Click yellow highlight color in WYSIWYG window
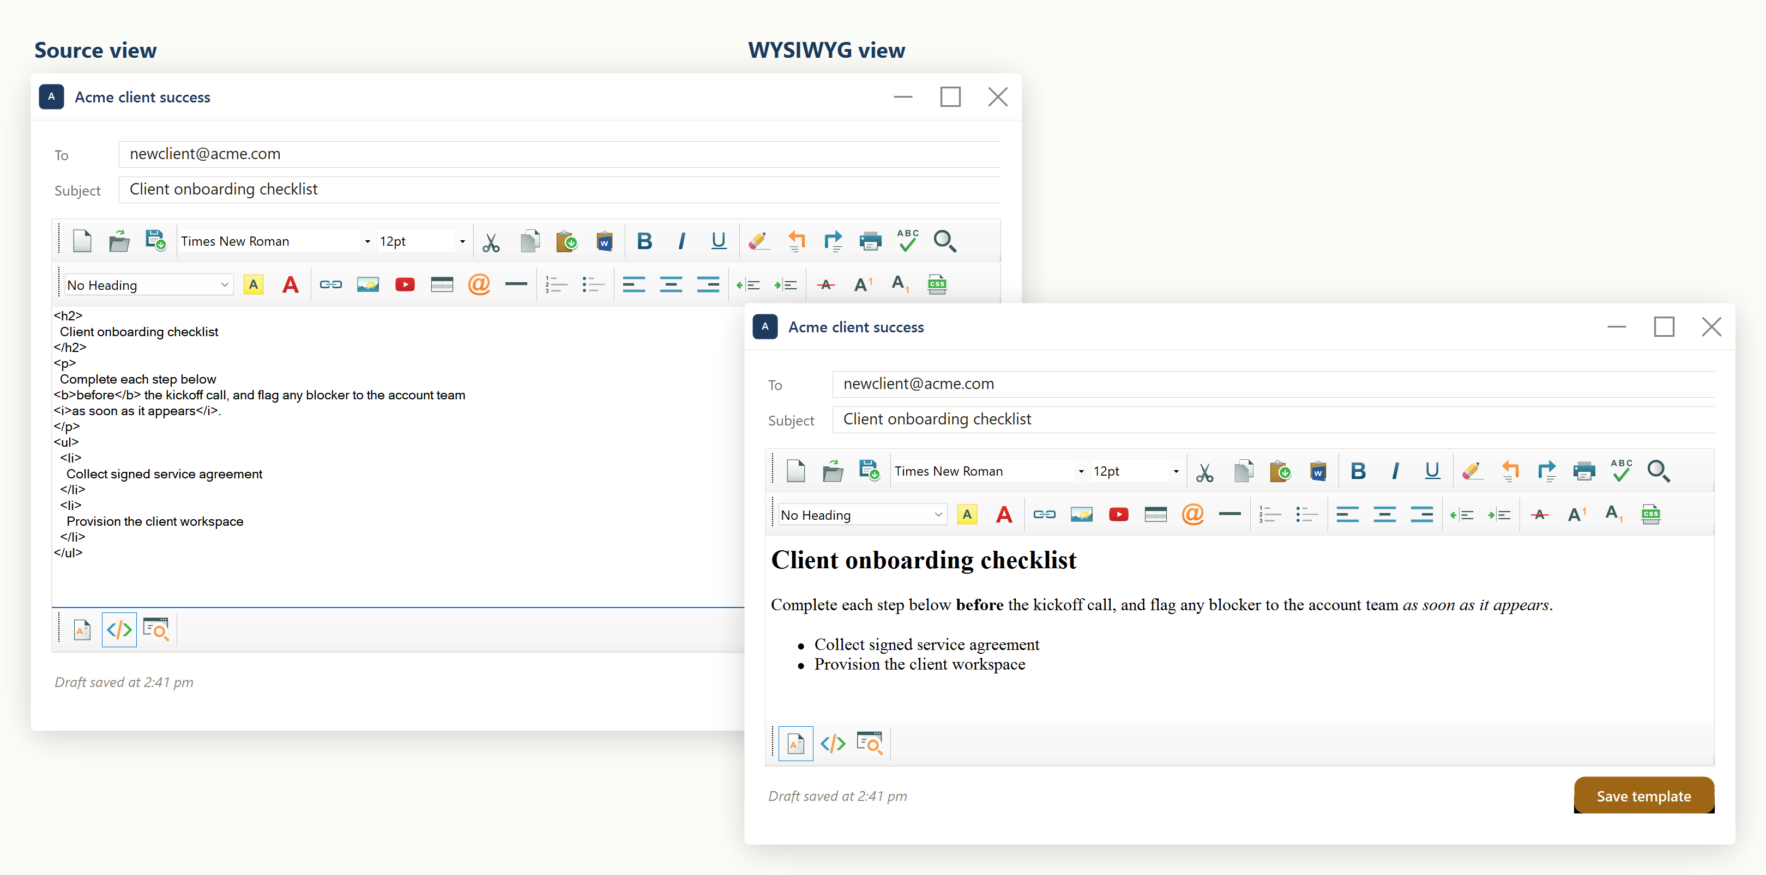Image resolution: width=1766 pixels, height=875 pixels. point(967,514)
